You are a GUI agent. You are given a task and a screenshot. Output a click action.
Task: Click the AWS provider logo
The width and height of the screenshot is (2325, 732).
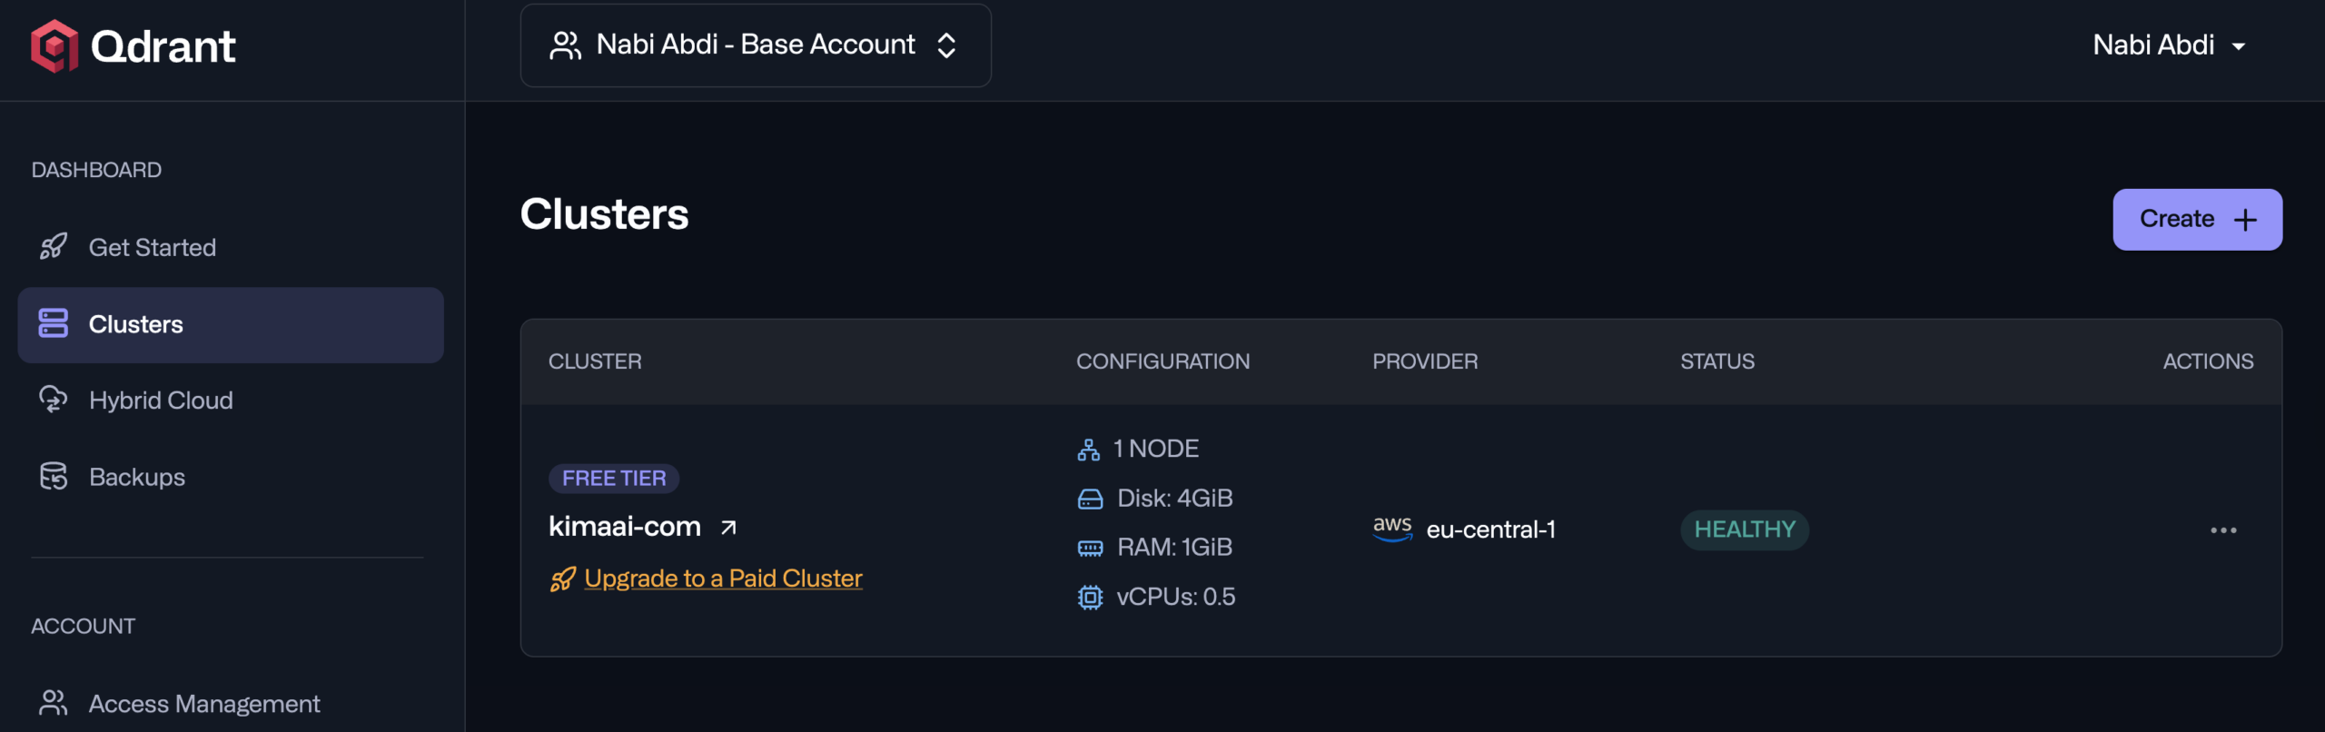(x=1392, y=529)
